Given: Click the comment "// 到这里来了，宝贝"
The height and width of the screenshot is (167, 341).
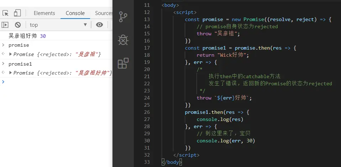Looking at the screenshot, I should click(x=224, y=134).
